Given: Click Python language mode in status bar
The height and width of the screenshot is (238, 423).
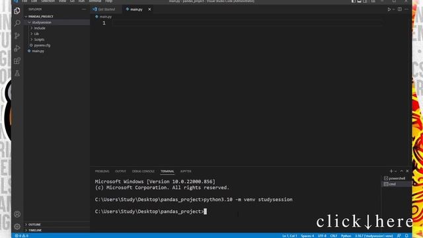Looking at the screenshot, I should pyautogui.click(x=346, y=236).
